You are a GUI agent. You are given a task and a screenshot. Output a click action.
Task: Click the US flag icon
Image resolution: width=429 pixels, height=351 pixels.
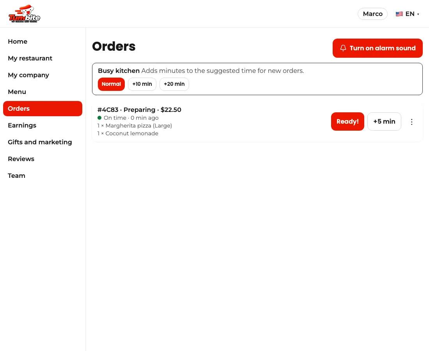(x=399, y=14)
